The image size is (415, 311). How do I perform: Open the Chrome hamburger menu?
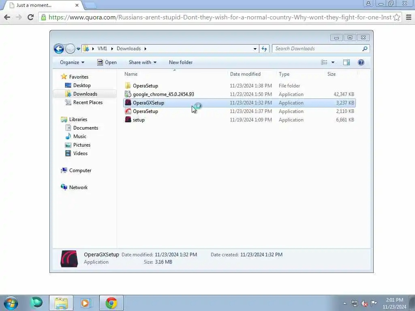409,17
